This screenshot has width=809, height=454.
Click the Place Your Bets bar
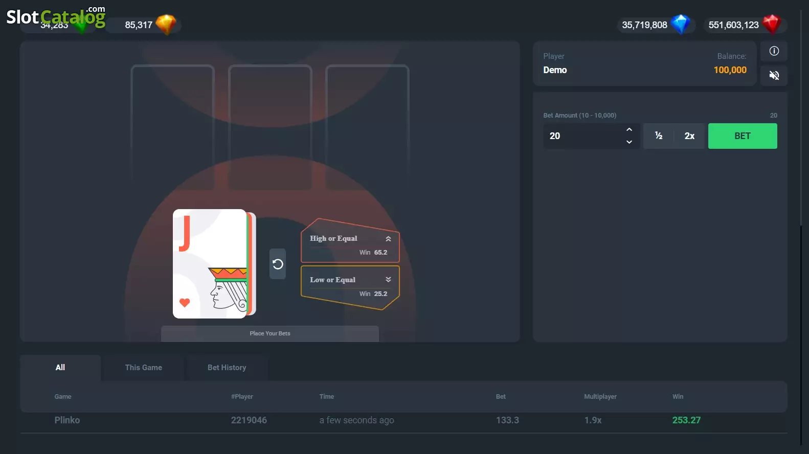click(270, 334)
